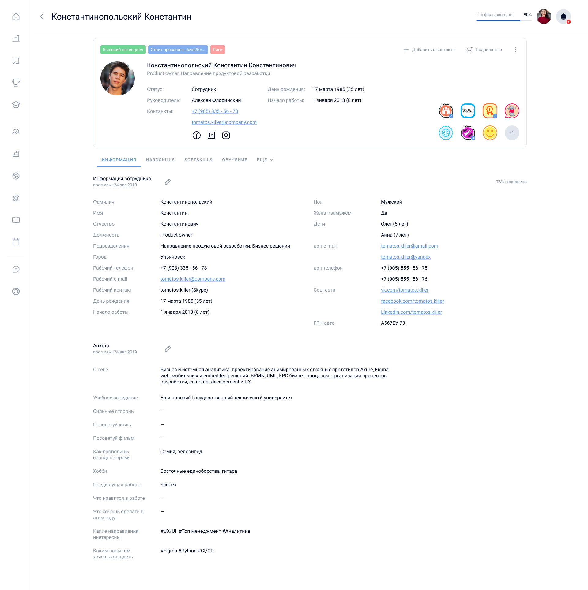Click the Подписаться button
The image size is (588, 590).
pos(484,50)
